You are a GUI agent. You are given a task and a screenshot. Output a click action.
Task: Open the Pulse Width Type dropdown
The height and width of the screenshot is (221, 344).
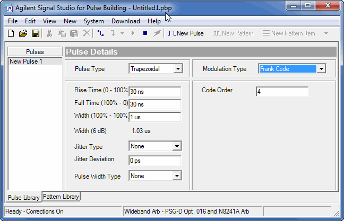(177, 176)
